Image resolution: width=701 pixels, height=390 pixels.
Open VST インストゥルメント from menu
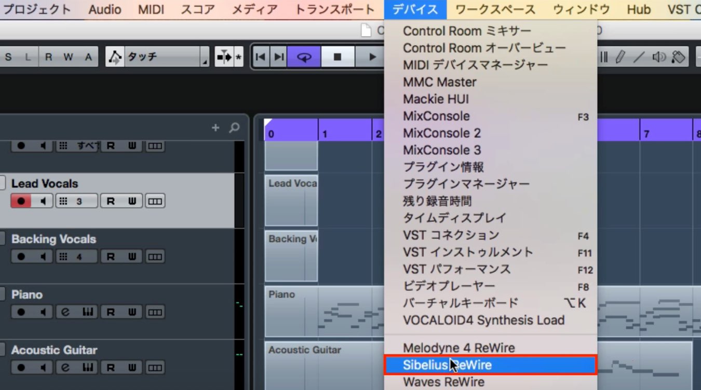pyautogui.click(x=491, y=252)
